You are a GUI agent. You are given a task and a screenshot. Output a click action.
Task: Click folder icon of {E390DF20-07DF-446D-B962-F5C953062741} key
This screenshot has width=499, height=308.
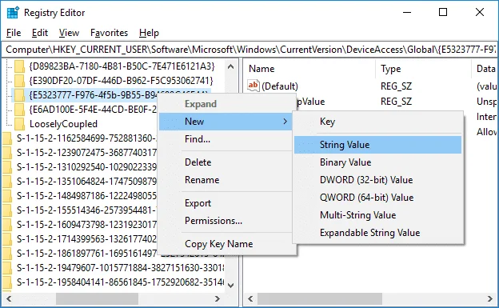click(19, 81)
